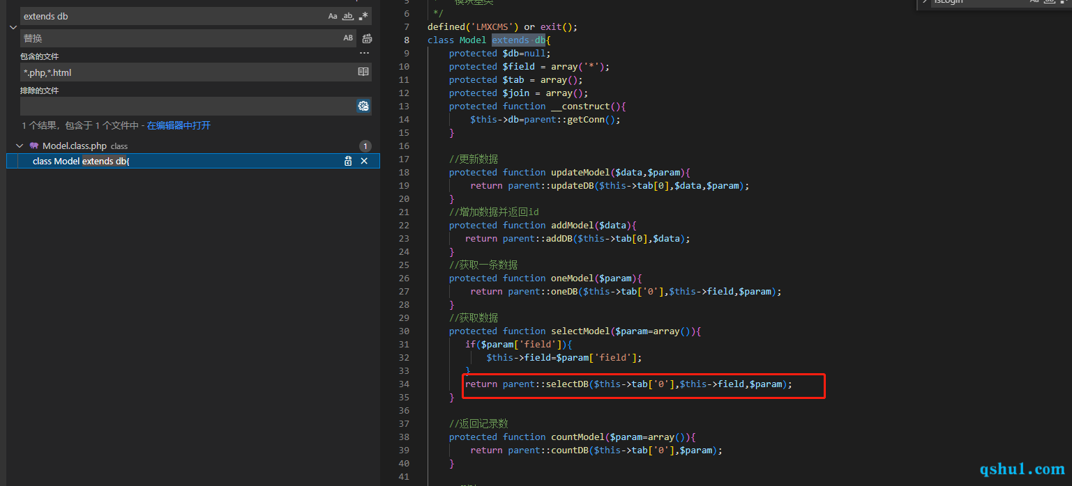Click the highlighted 'extends db' in editor
1072x486 pixels.
(519, 40)
